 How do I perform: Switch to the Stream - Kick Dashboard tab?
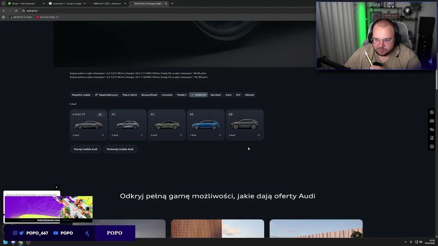click(x=26, y=3)
